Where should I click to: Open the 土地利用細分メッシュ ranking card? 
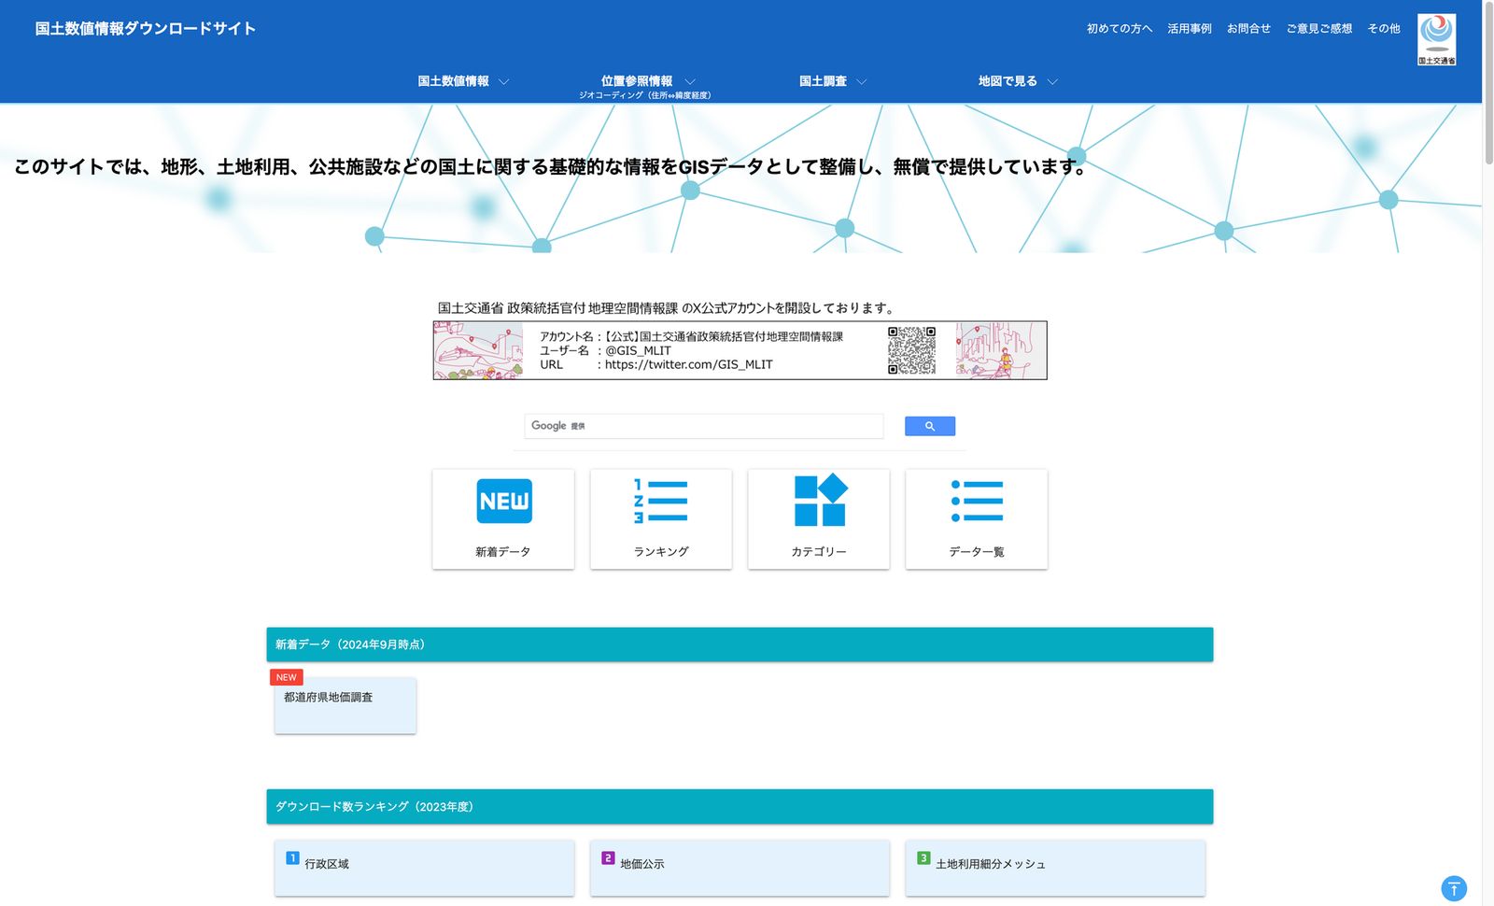[1055, 868]
